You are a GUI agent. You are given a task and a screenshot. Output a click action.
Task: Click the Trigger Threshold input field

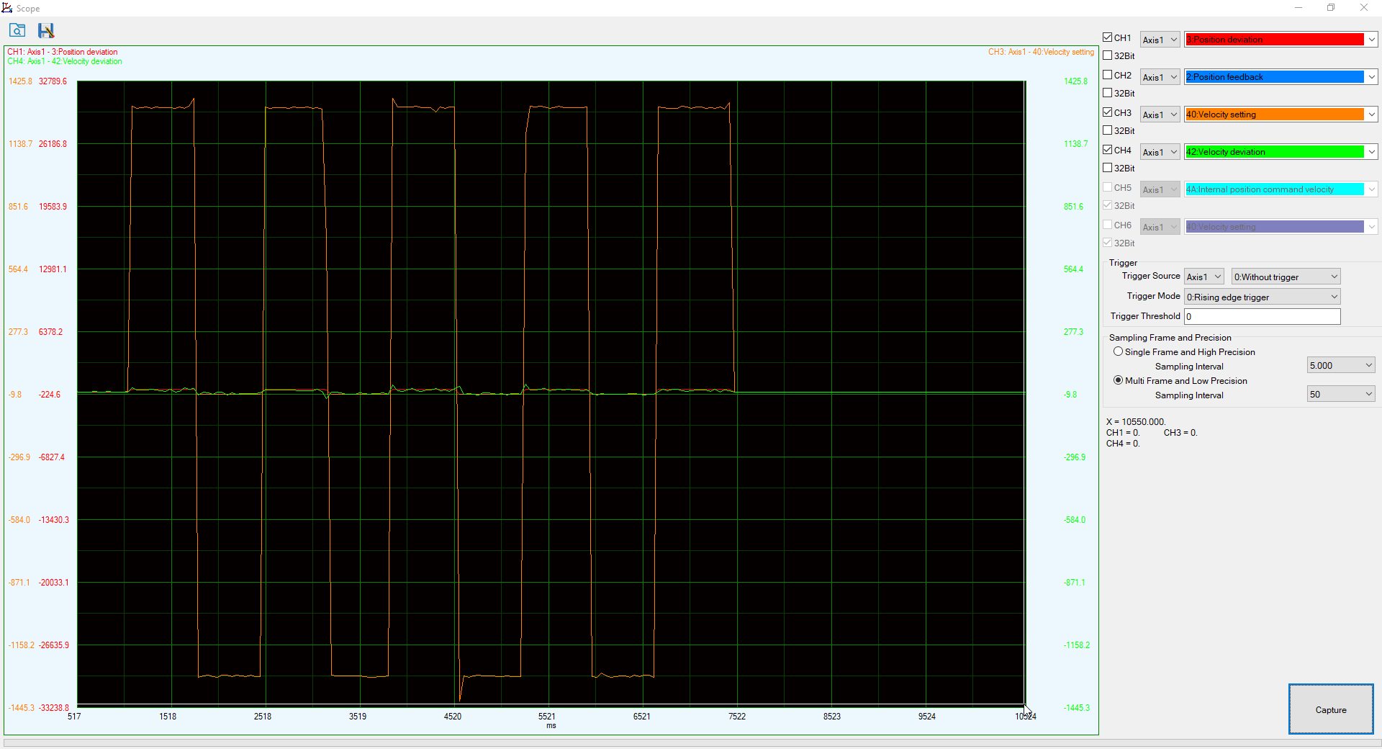coord(1263,316)
